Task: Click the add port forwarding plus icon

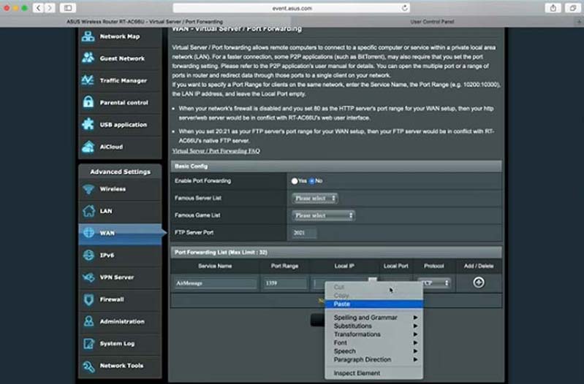Action: [x=478, y=283]
